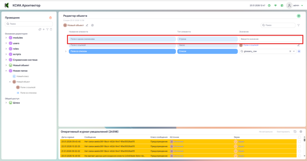Viewport: 307px width, 161px height.
Task: Open the glossary_row dropdown arrow
Action: [x=294, y=51]
